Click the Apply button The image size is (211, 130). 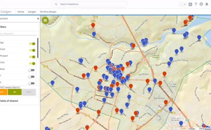click(29, 92)
